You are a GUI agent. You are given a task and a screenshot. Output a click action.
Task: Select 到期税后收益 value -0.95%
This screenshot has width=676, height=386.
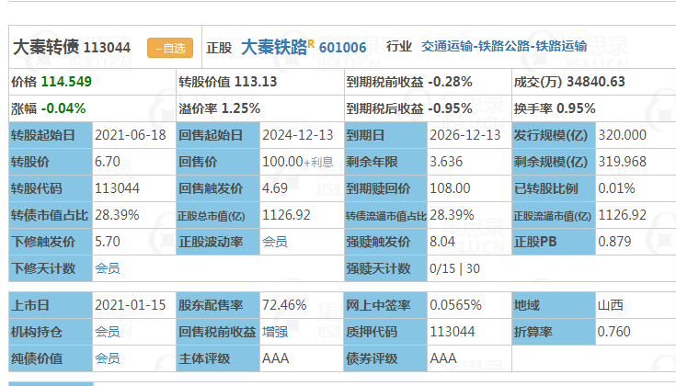450,108
